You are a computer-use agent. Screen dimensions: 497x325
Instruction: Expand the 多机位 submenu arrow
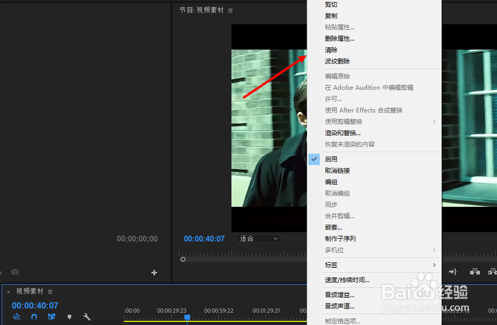pyautogui.click(x=434, y=250)
